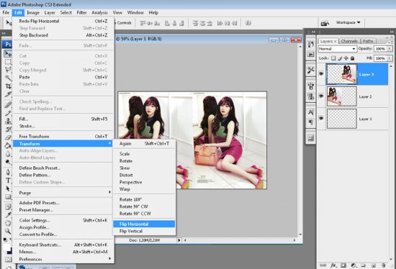
Task: Expand the Purge submenu
Action: tap(63, 193)
